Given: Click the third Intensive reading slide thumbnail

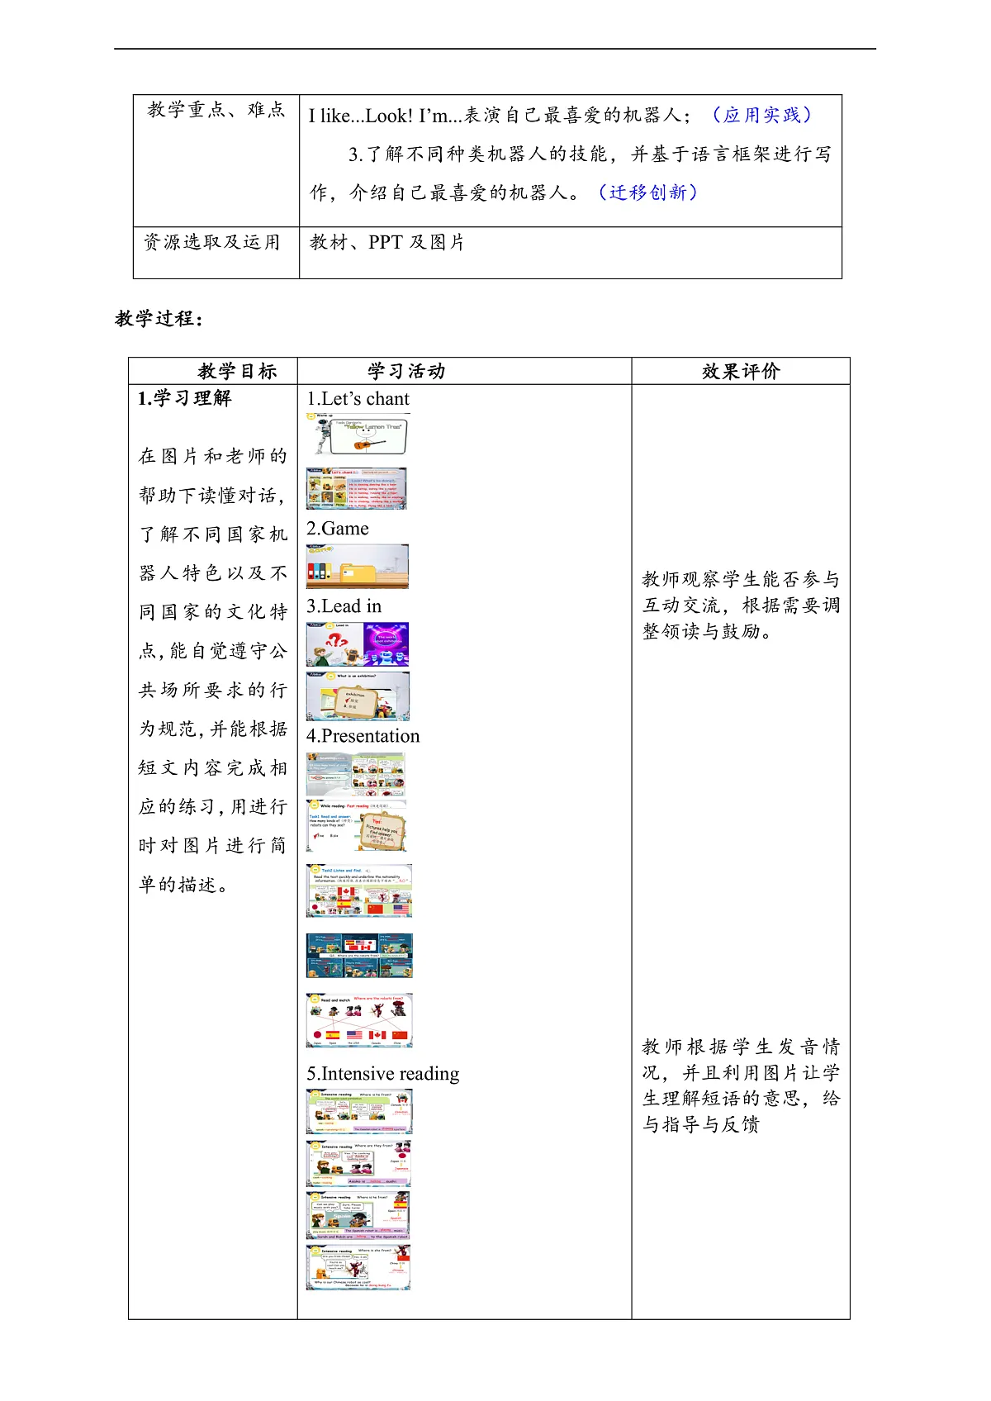Looking at the screenshot, I should point(358,1215).
